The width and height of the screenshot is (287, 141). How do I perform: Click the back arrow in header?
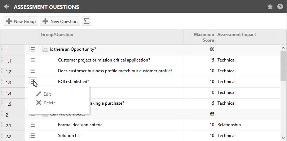(x=6, y=7)
